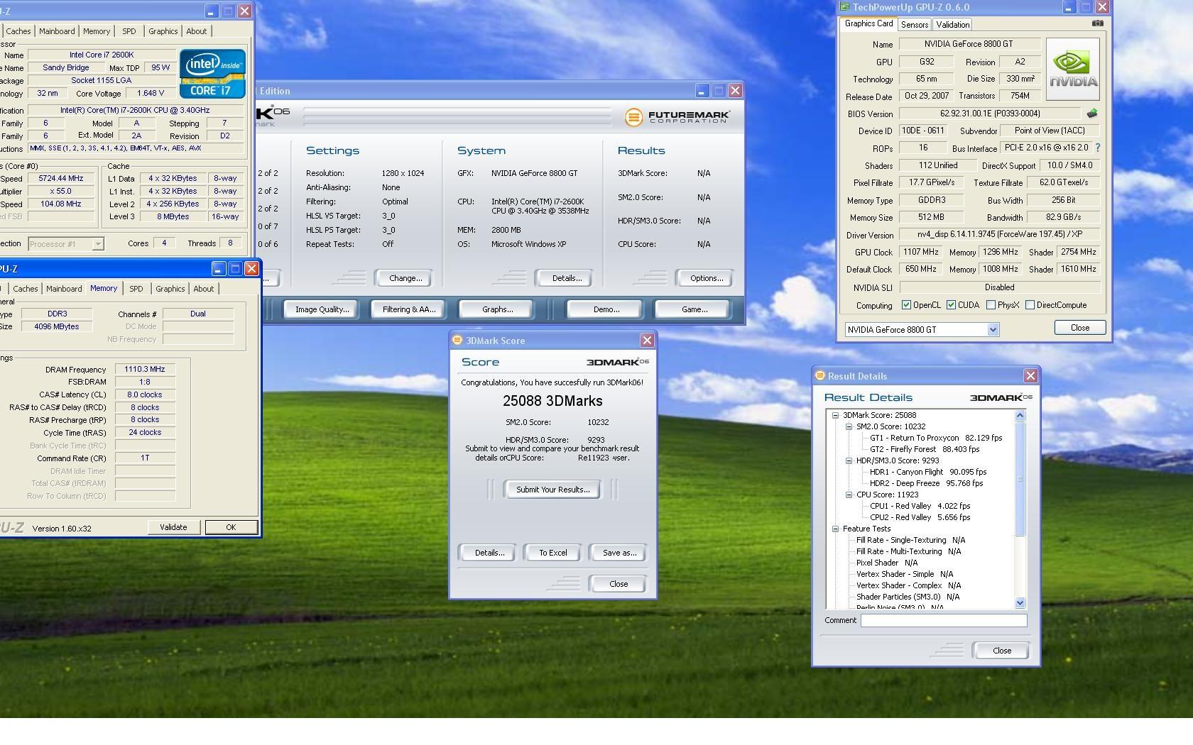Enable the PhysX checkbox
This screenshot has width=1193, height=745.
click(991, 305)
